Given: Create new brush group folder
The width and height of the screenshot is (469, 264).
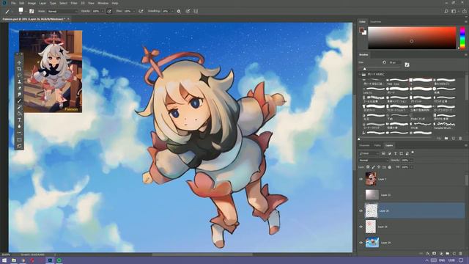Looking at the screenshot, I should (446, 139).
